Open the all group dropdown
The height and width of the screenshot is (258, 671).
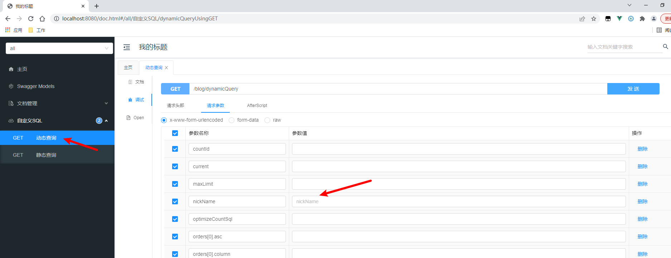59,48
